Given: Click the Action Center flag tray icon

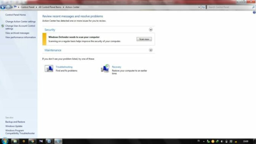Looking at the screenshot, I should click(231, 141).
